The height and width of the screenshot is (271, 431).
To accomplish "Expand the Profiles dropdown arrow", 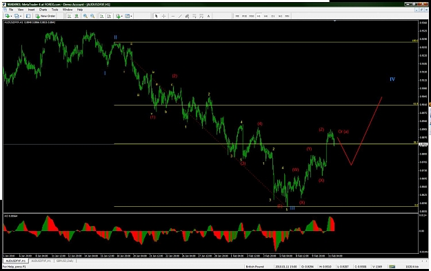I will click(20, 17).
